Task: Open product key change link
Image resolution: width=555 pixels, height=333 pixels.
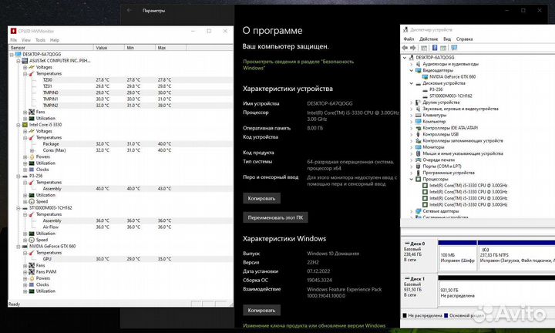Action: [314, 325]
